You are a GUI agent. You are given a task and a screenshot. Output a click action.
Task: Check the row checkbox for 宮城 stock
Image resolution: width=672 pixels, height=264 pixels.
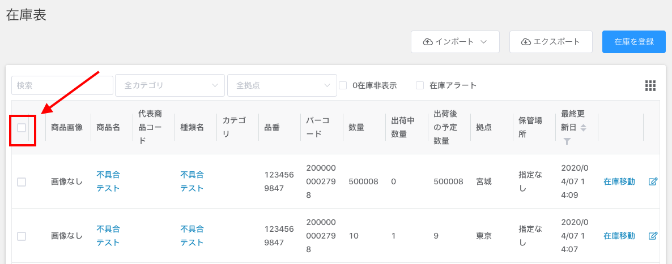pos(22,182)
